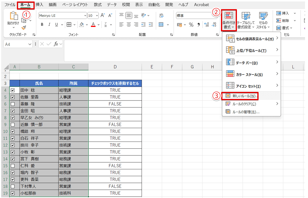The height and width of the screenshot is (198, 308).
Task: Choose ルールの管理(R) menu entry
Action: (251, 112)
